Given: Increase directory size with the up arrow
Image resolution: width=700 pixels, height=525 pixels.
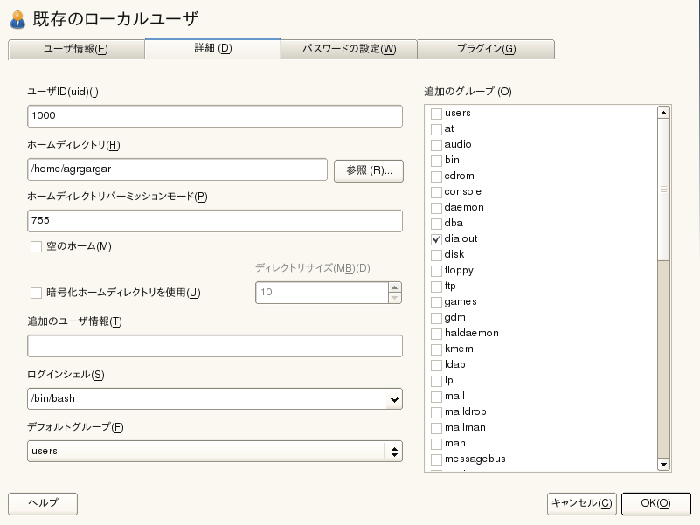Looking at the screenshot, I should tap(395, 287).
